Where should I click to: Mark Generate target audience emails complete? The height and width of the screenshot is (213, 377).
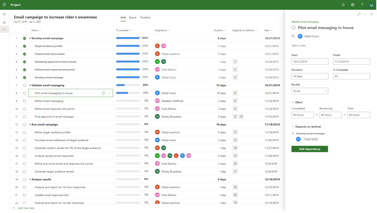click(25, 172)
